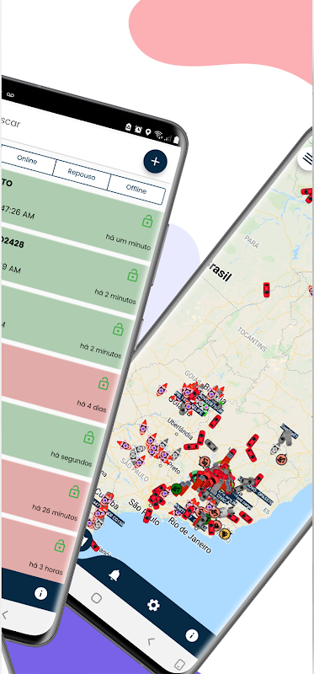Tap the round plus add button

tap(155, 161)
